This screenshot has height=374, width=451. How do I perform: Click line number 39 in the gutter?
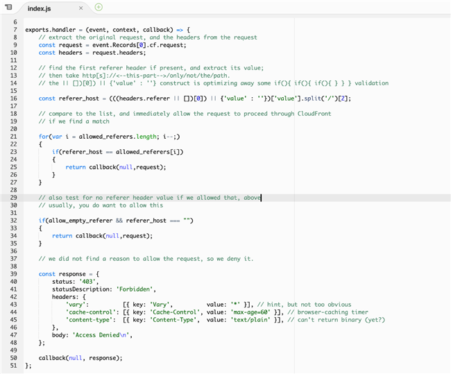[x=13, y=274]
